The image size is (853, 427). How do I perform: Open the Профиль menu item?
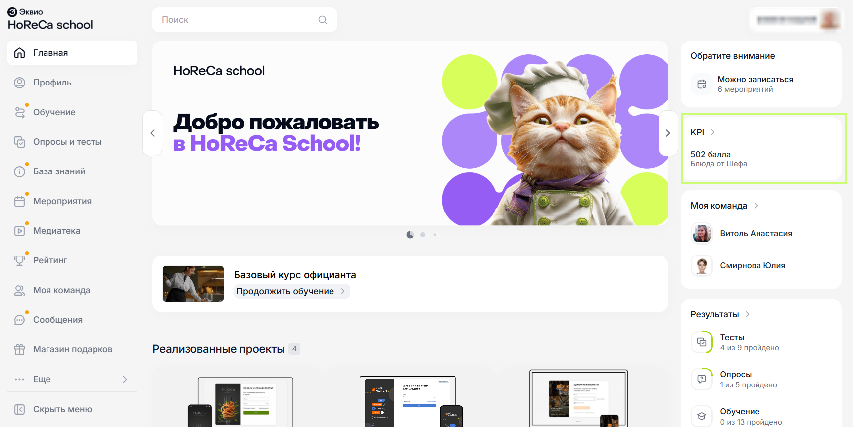click(x=72, y=83)
